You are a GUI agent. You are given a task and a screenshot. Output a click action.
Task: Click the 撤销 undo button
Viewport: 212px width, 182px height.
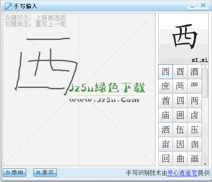(x=14, y=172)
